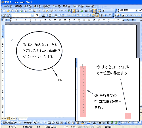Viewport: 142px width, 128px height.
Task: Open the line style dropdown arrow
Action: (32, 15)
